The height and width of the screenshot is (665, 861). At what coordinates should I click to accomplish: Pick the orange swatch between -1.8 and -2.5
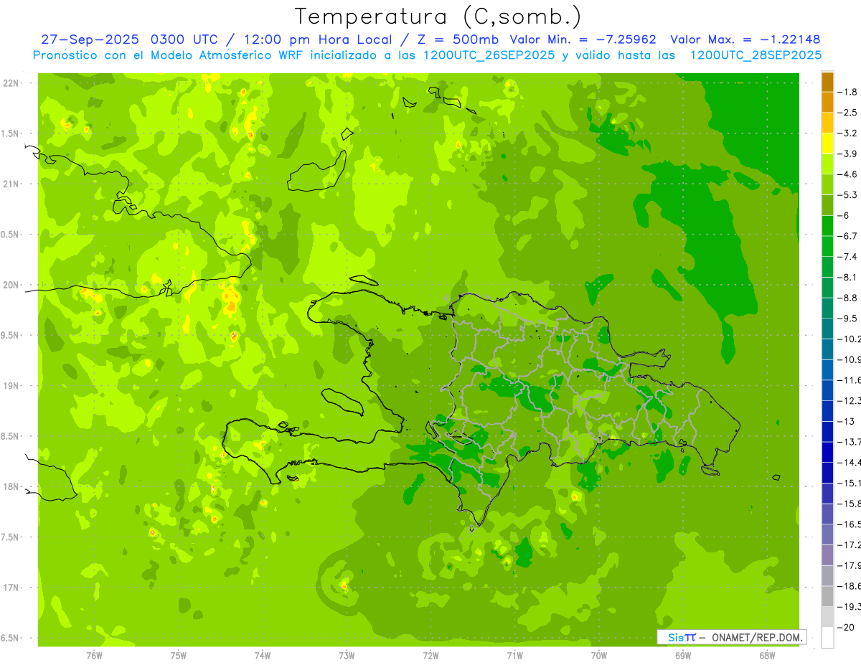click(827, 102)
